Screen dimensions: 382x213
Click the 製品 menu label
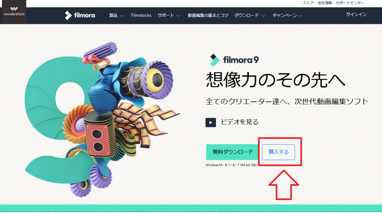tap(113, 15)
